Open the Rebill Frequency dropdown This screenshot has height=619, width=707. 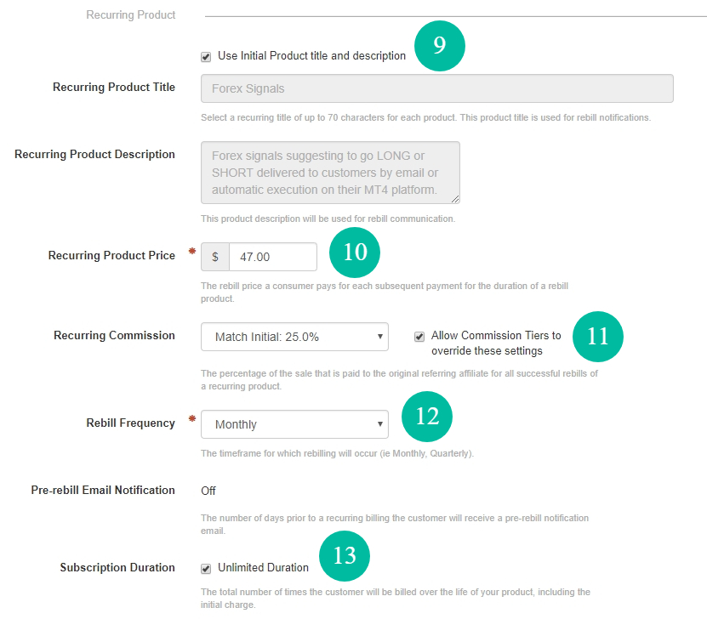tap(294, 424)
